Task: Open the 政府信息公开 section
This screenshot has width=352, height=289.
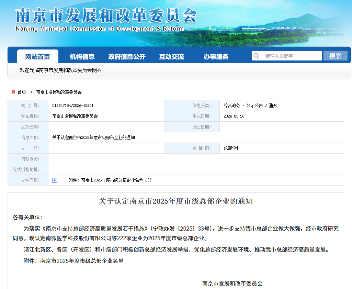Action: pyautogui.click(x=127, y=57)
